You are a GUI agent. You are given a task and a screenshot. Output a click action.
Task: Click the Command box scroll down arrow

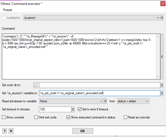[x=158, y=76]
